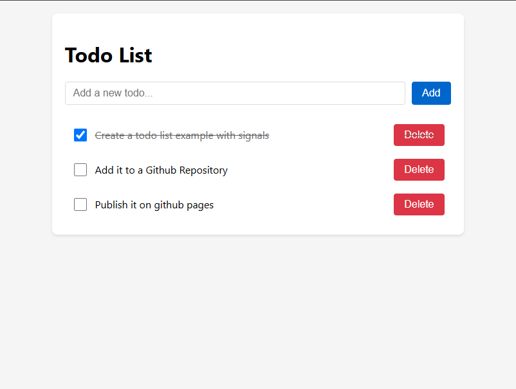Screen dimensions: 516x389
Task: Uncheck the completed 'Create a todo list example' task
Action: pos(80,135)
